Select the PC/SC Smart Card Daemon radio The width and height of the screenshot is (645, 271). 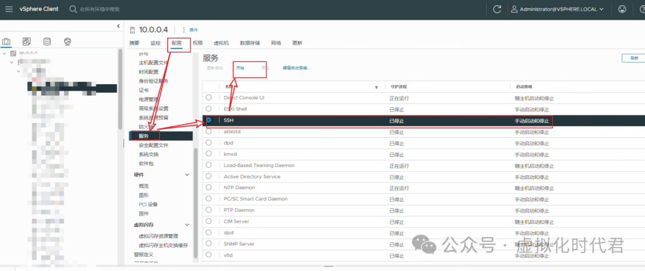[208, 199]
